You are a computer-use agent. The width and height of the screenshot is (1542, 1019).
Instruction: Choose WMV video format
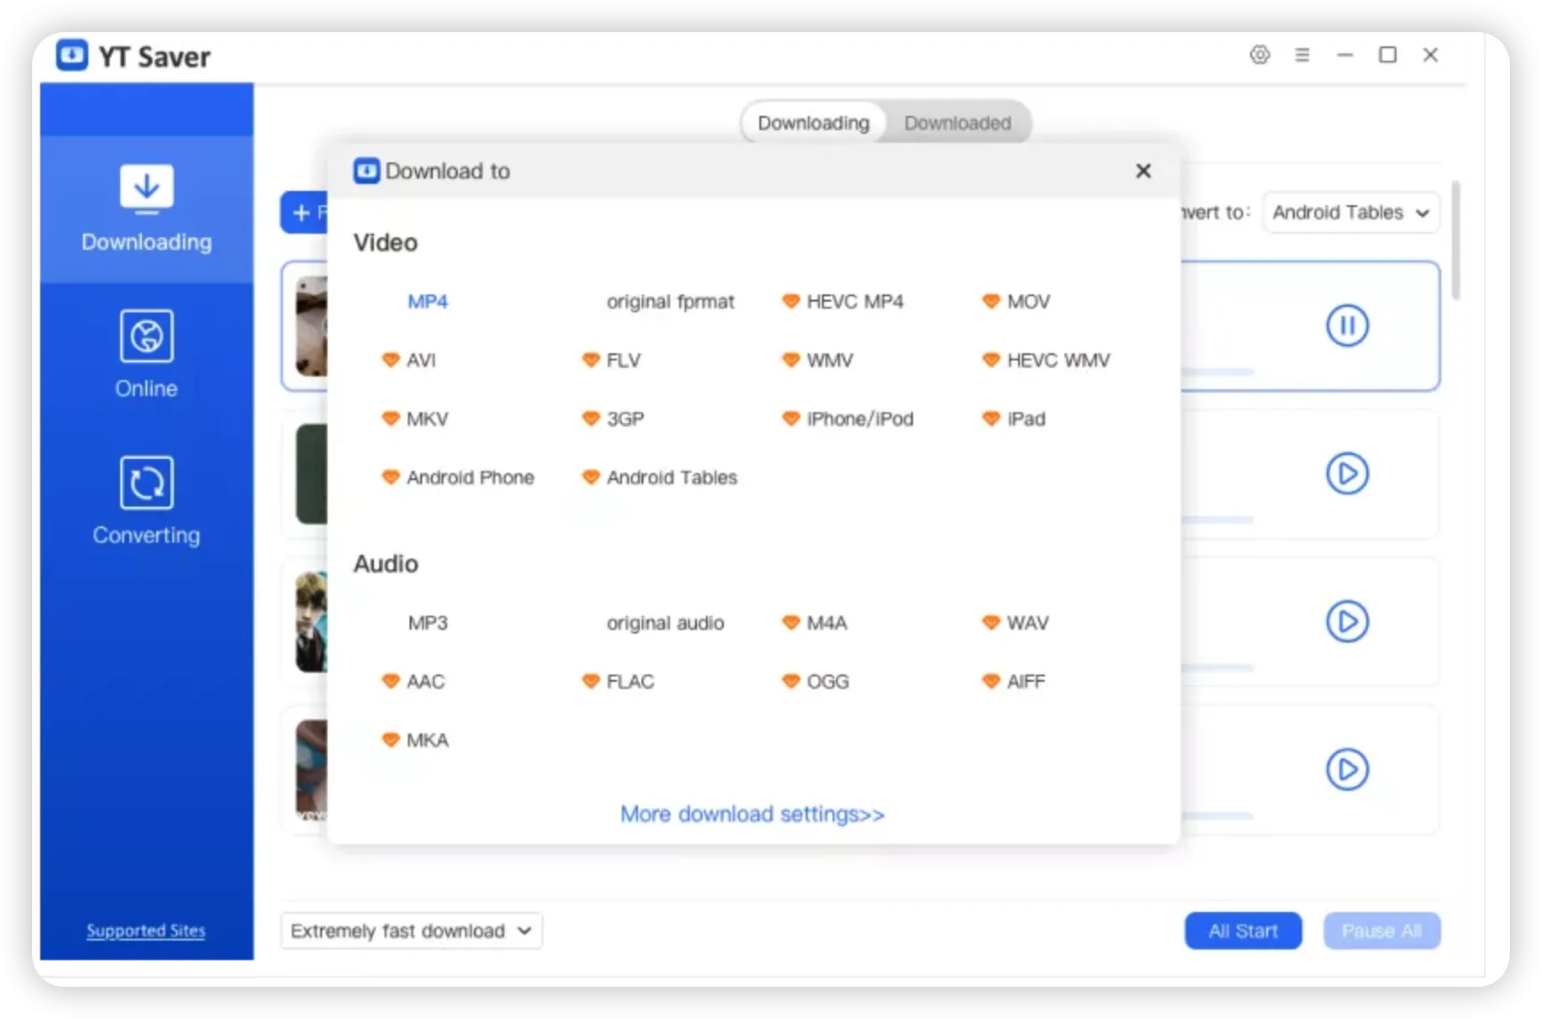(817, 360)
